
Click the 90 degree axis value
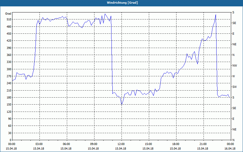10,119
